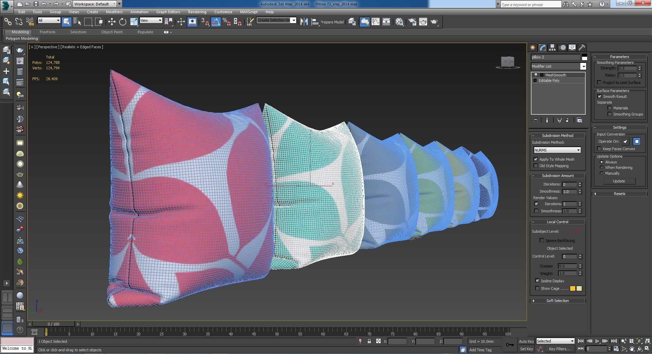
Task: Open the Graph Editors menu
Action: tap(168, 12)
